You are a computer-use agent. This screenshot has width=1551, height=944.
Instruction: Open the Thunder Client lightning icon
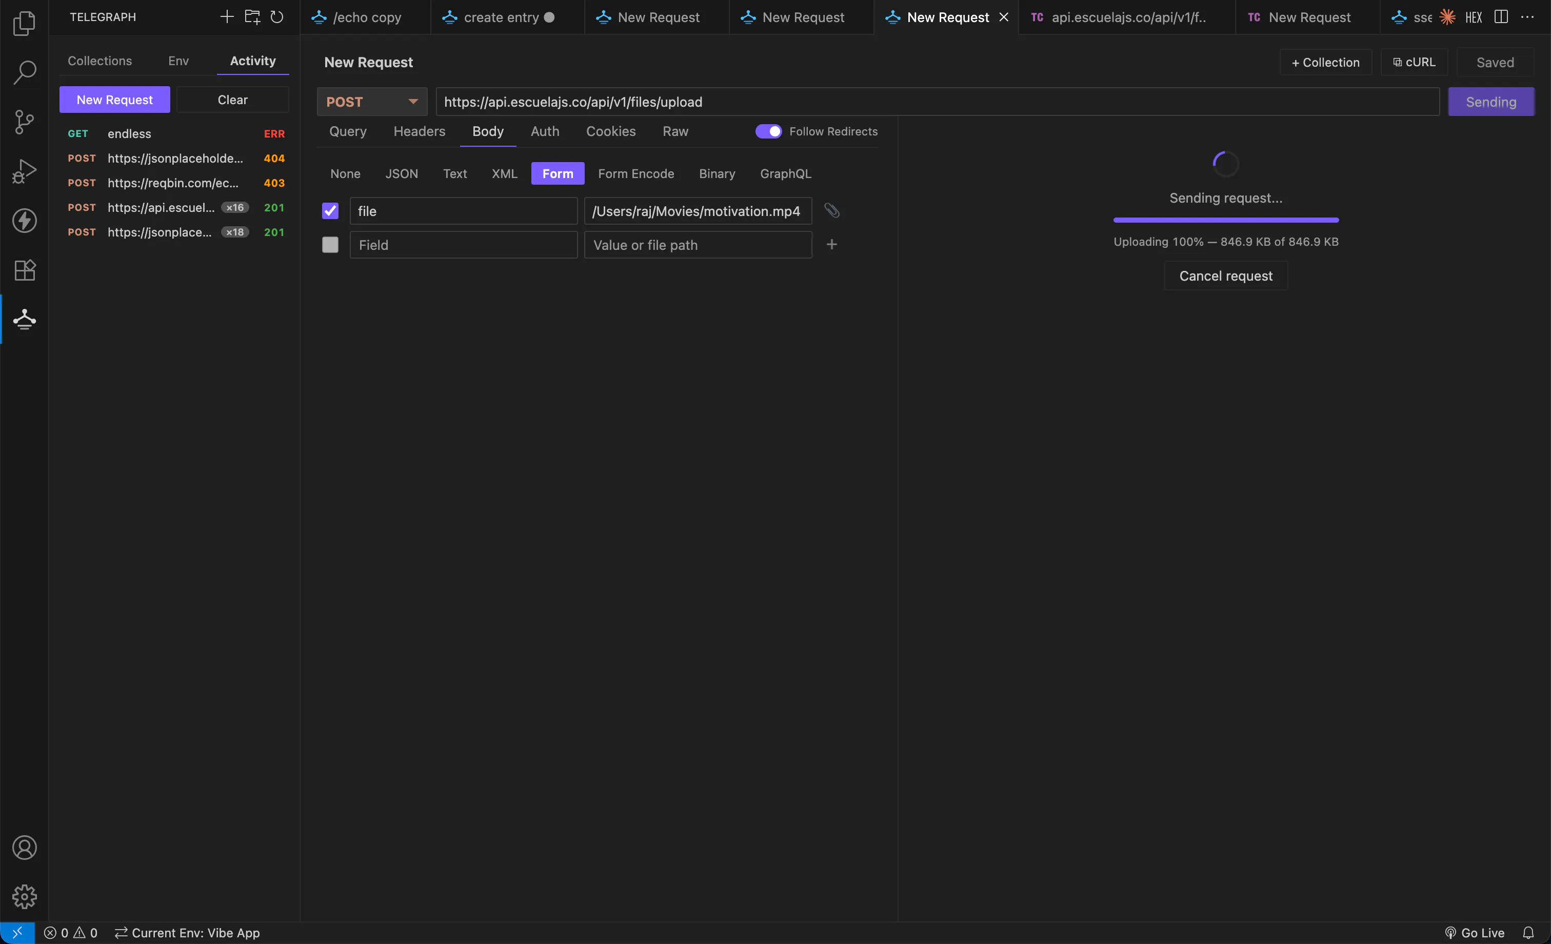click(x=24, y=221)
